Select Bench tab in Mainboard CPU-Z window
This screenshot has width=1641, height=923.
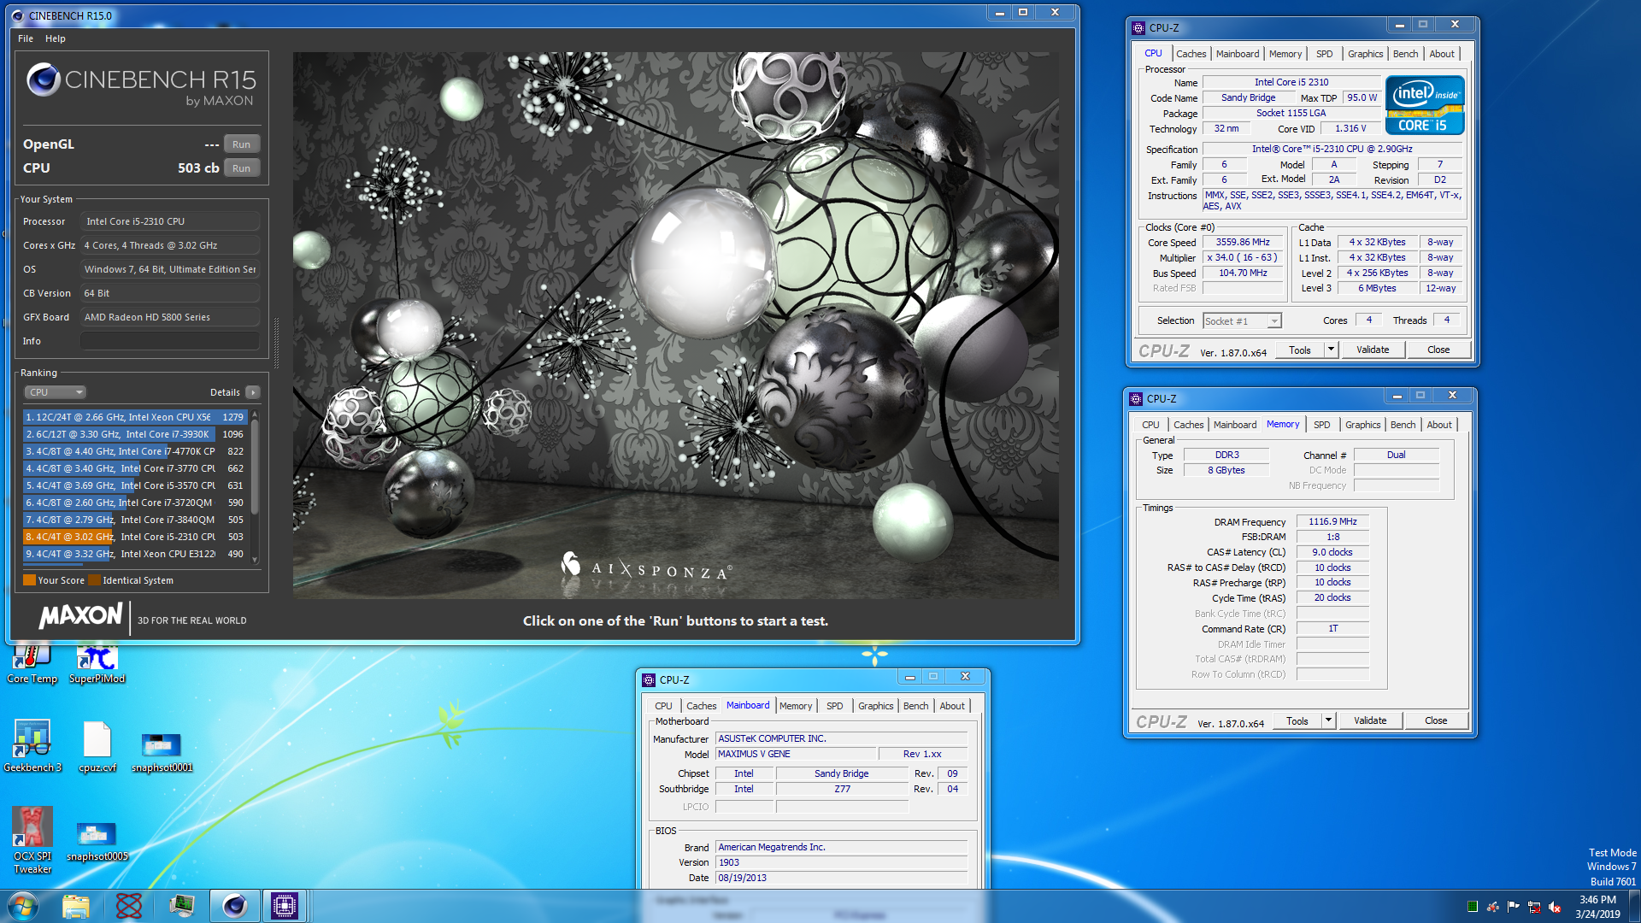click(915, 706)
